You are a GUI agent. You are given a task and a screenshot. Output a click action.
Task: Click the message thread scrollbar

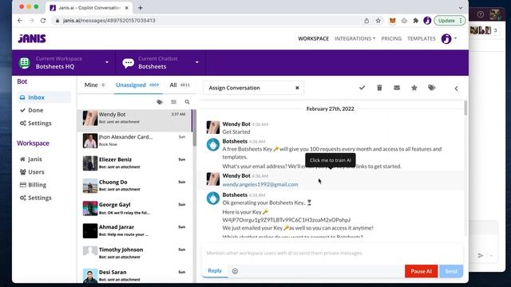pyautogui.click(x=465, y=108)
